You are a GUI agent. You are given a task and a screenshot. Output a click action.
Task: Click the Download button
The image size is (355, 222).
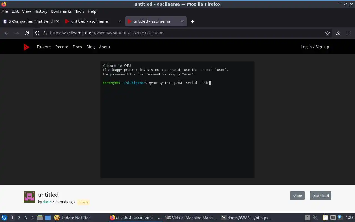(321, 196)
